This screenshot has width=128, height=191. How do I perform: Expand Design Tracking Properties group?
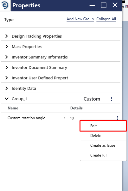point(7,36)
